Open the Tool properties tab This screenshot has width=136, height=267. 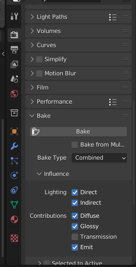(14, 16)
